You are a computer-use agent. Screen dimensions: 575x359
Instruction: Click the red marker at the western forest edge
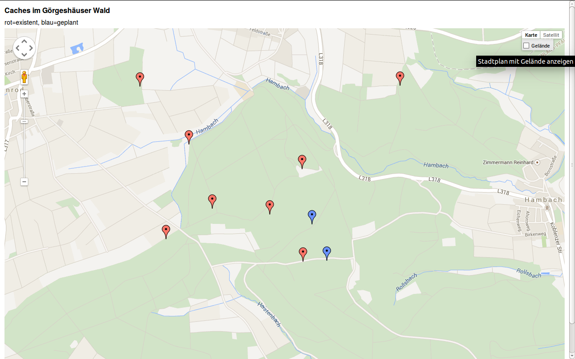(x=166, y=232)
